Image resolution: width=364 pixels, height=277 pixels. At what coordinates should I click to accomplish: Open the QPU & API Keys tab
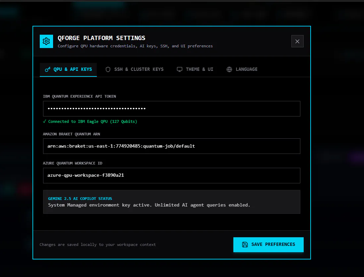(x=68, y=69)
